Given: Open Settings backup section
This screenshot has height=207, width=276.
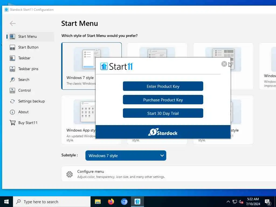Looking at the screenshot, I should (30, 101).
